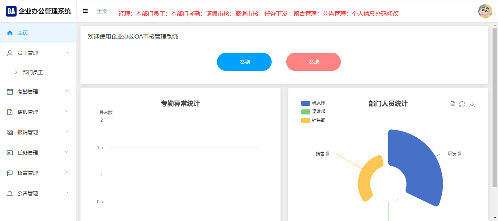The height and width of the screenshot is (221, 498).
Task: Click the home icon in sidebar
Action: [x=10, y=33]
